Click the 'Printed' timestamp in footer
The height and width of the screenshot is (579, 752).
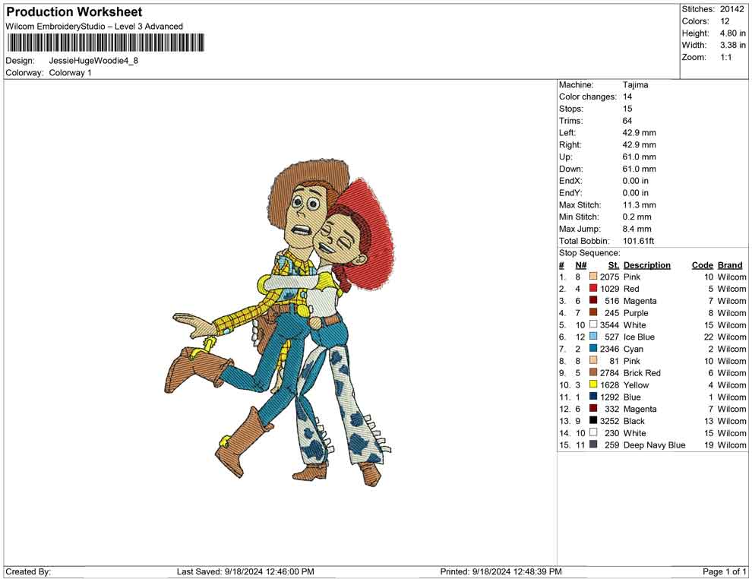coord(501,572)
